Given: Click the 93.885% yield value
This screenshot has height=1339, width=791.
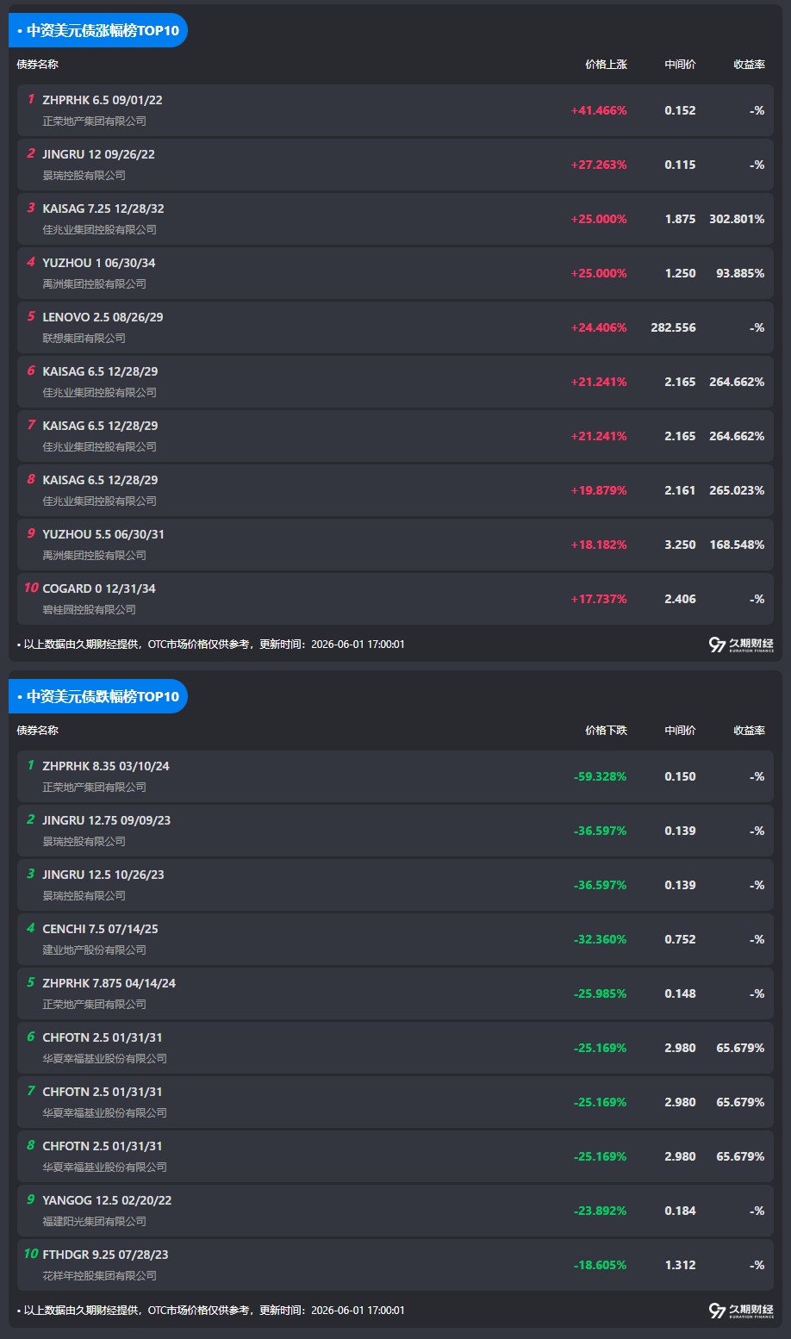Looking at the screenshot, I should (740, 274).
